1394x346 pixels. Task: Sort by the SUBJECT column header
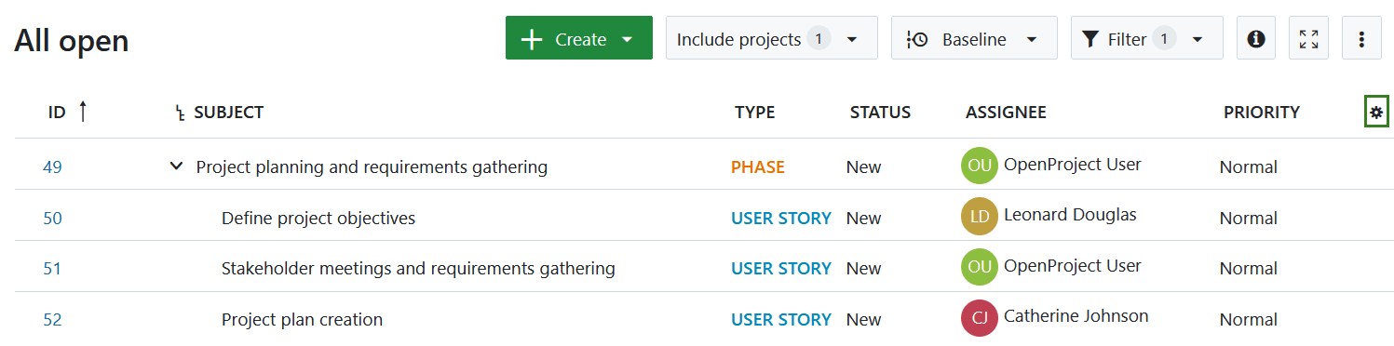[228, 113]
